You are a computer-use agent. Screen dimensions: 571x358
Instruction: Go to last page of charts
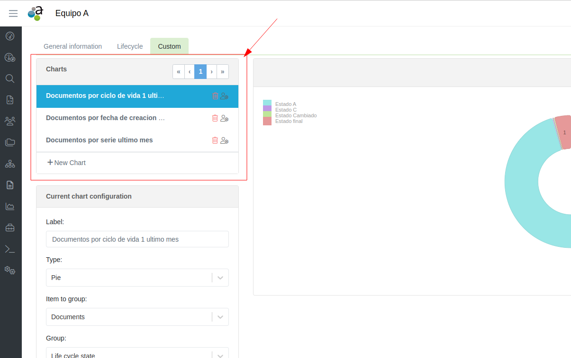click(223, 71)
